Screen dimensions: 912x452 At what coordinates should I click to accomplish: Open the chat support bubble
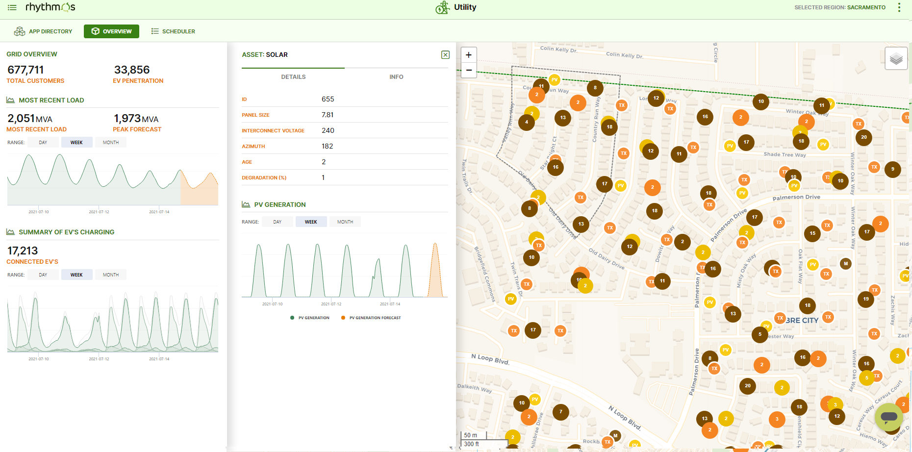point(888,417)
